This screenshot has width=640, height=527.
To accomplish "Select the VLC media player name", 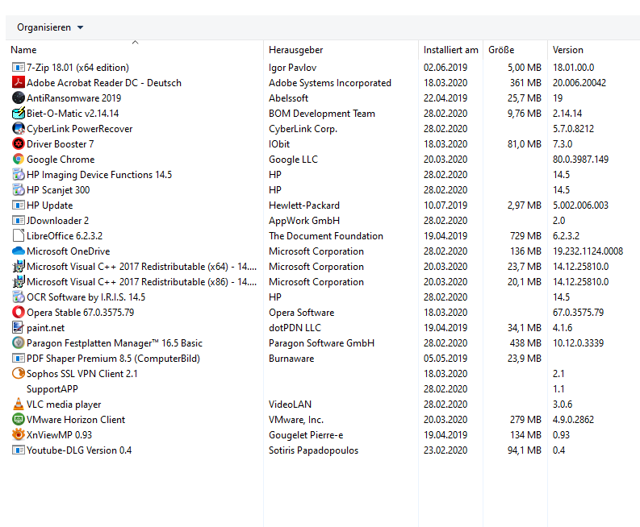I will pyautogui.click(x=64, y=405).
